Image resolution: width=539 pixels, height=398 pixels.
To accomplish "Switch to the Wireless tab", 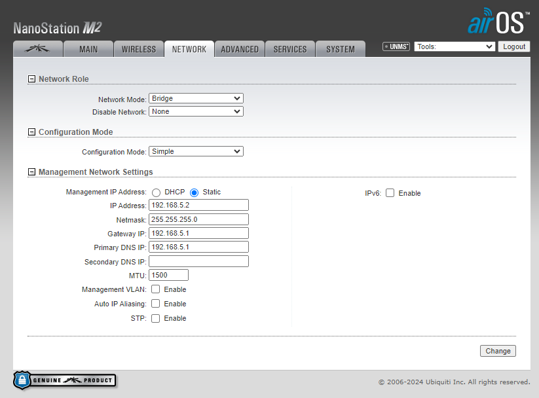I will click(138, 49).
